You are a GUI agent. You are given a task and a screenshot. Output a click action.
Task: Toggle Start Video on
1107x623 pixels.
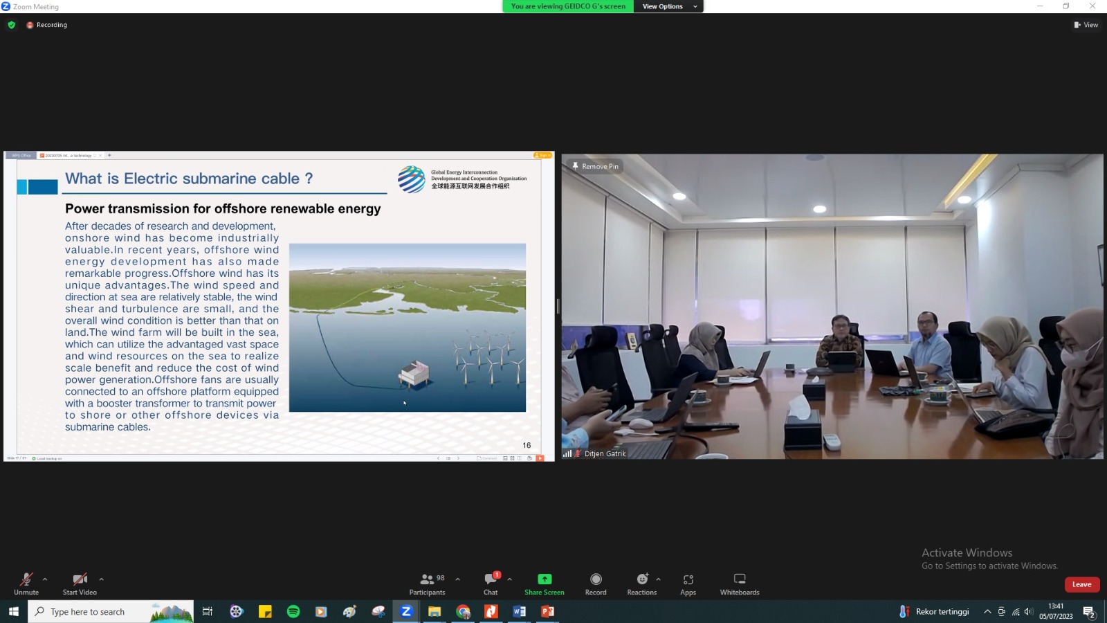pos(80,584)
